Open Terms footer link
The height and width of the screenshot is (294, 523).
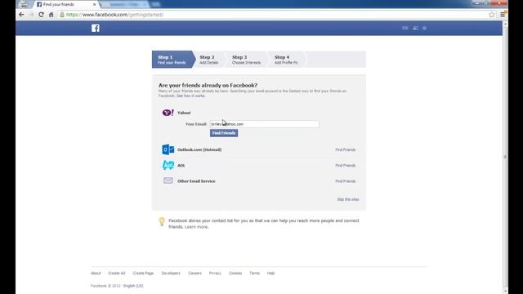click(254, 273)
